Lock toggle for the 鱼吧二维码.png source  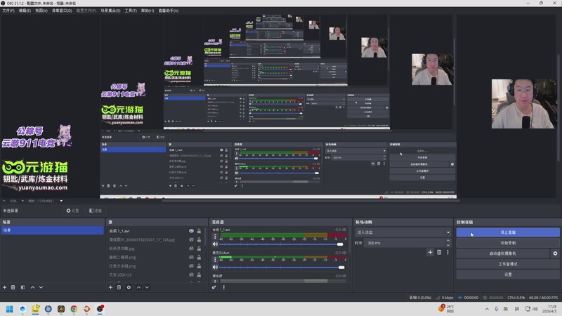point(199,257)
